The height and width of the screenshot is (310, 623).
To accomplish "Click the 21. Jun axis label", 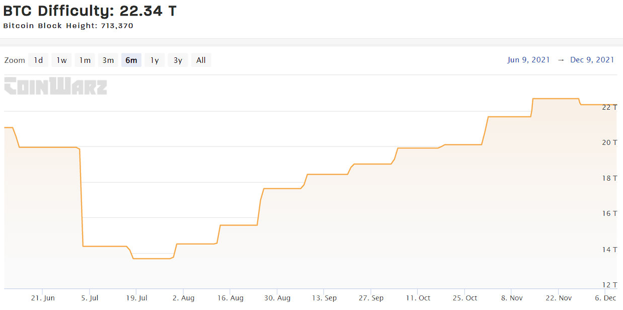I will (x=44, y=297).
